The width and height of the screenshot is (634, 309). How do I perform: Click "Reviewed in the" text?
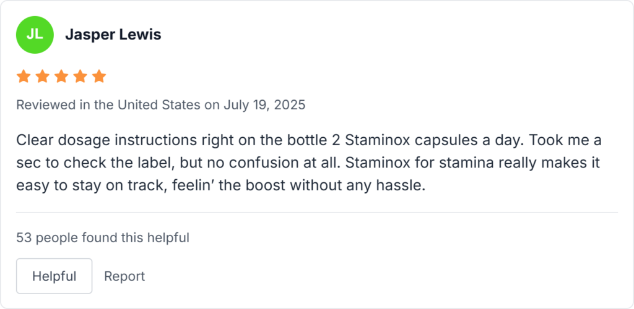pyautogui.click(x=53, y=104)
